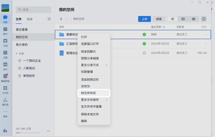Click the storage usage bar under 381 MB
The image size is (215, 137).
tap(27, 133)
